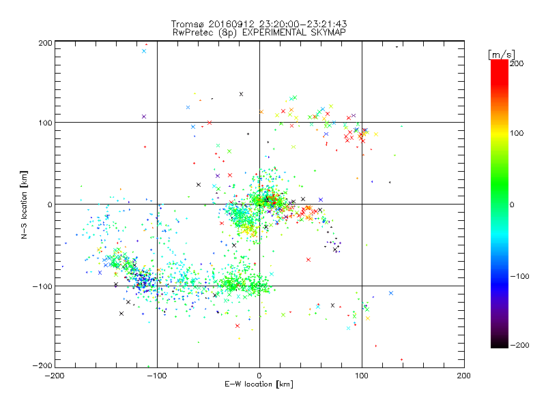This screenshot has width=546, height=409.
Task: Click the x-axis tick label "100"
Action: coord(362,376)
